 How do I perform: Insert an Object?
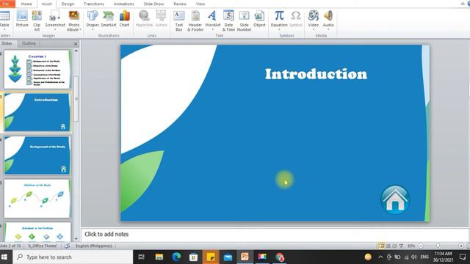[x=259, y=19]
